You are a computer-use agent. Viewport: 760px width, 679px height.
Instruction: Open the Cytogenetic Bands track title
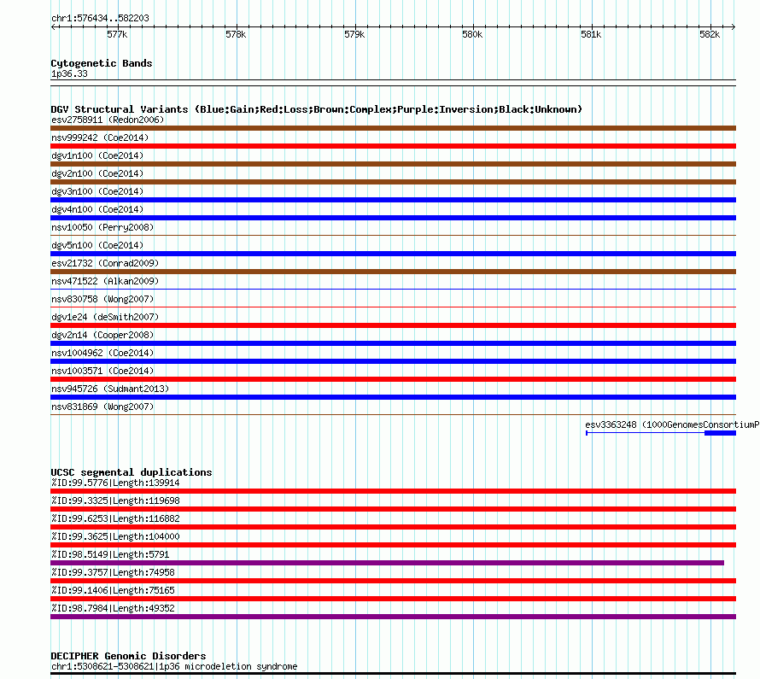[102, 63]
